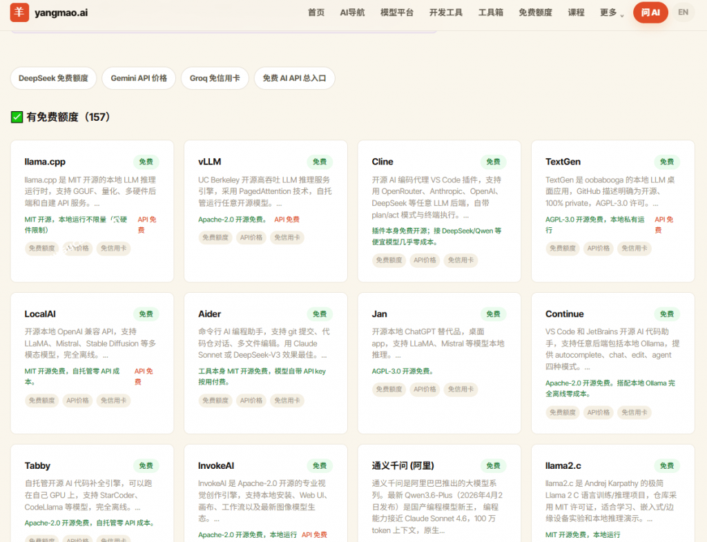Click the 免费额度 tag in Jan card
This screenshot has width=707, height=542.
pyautogui.click(x=389, y=389)
